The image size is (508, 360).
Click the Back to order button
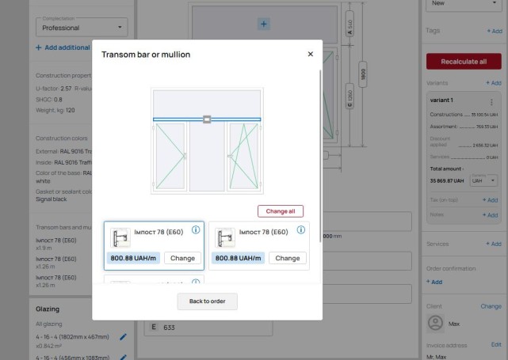pos(208,301)
